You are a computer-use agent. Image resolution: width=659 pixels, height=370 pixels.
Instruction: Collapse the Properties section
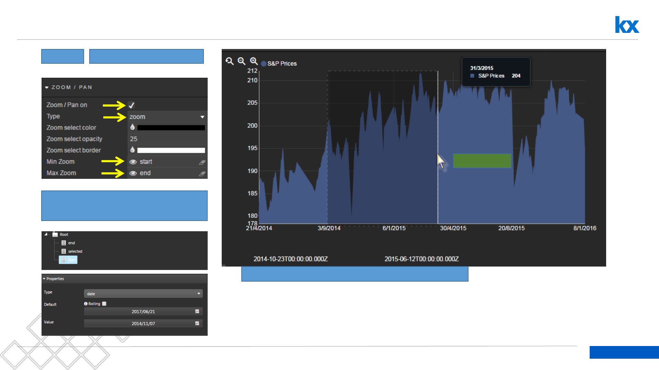(44, 279)
